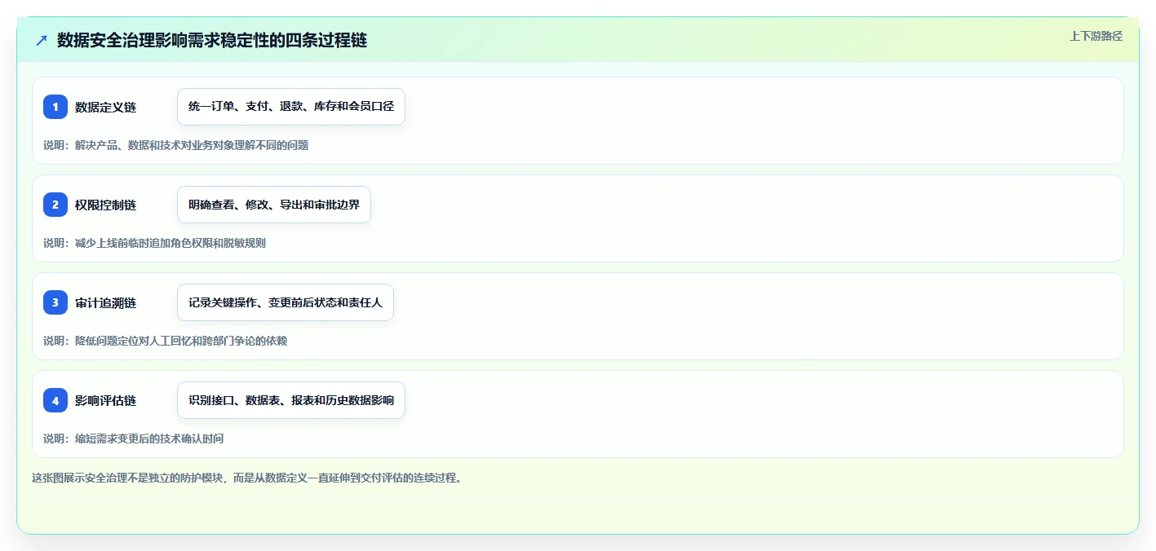Image resolution: width=1156 pixels, height=551 pixels.
Task: Click the number 2 badge
Action: (x=55, y=205)
